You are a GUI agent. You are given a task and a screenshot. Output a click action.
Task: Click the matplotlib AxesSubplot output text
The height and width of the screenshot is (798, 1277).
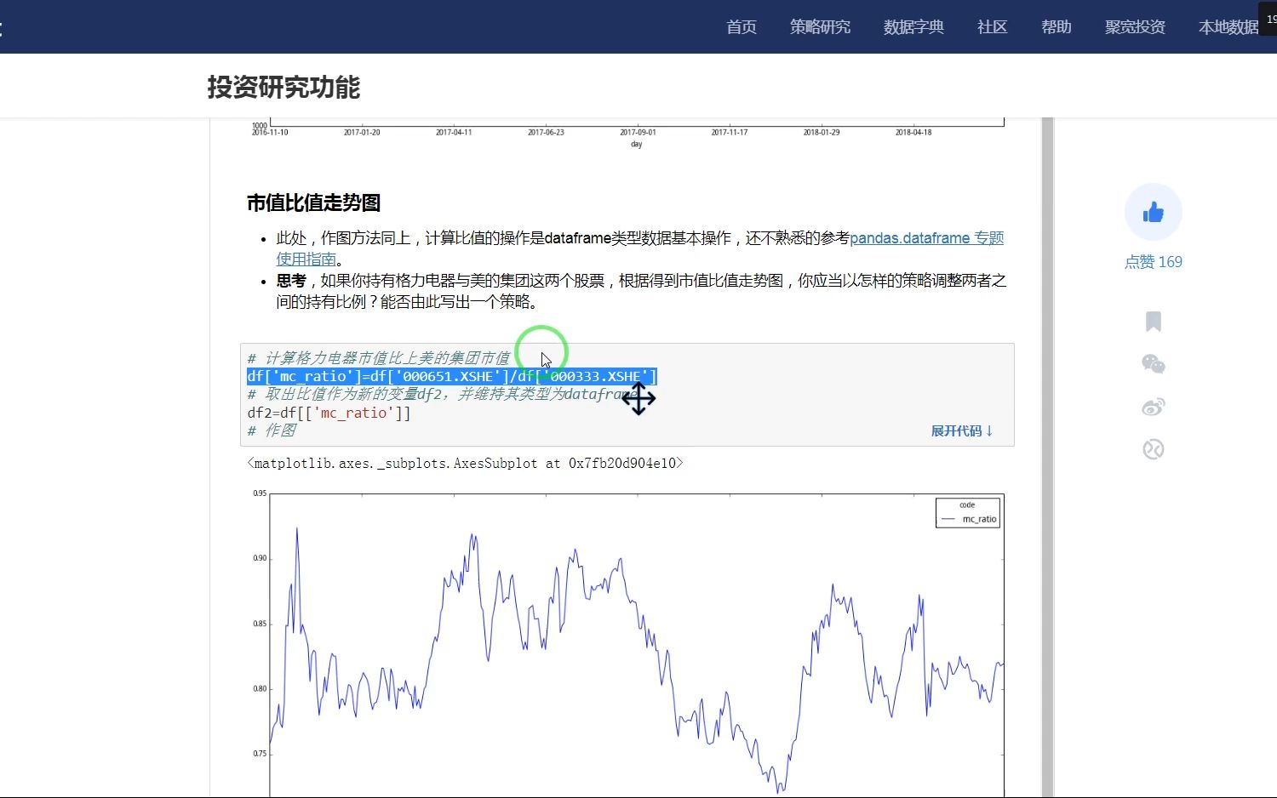(x=465, y=464)
